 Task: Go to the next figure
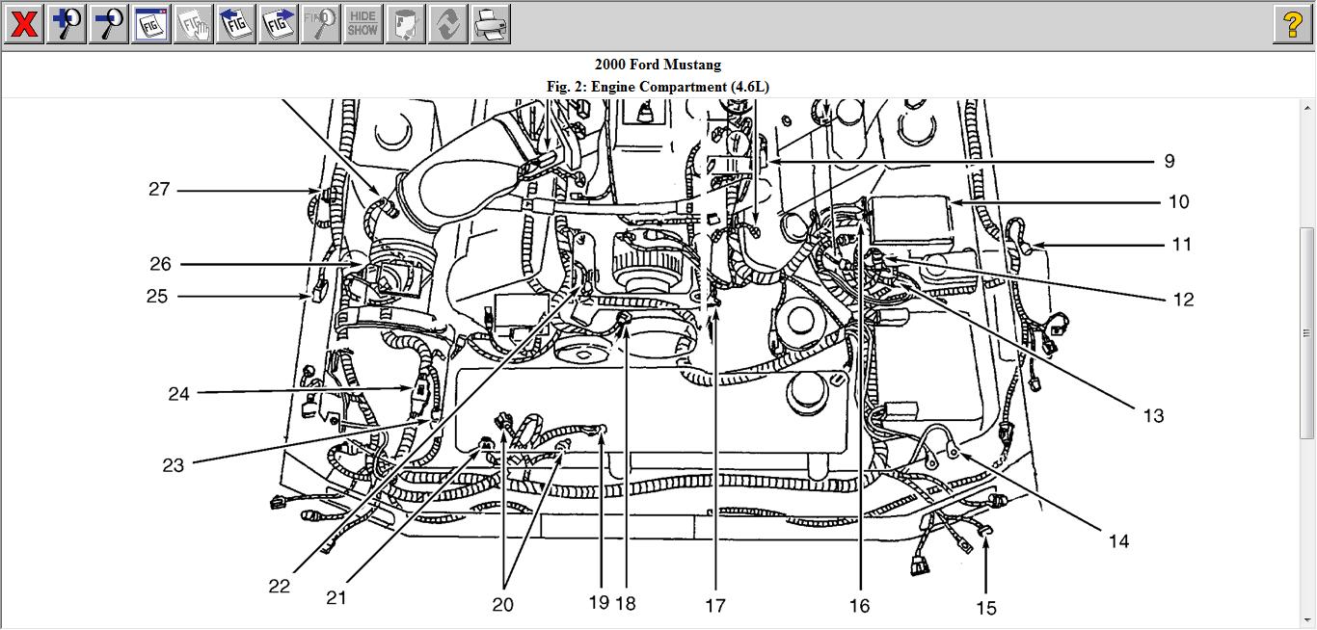point(279,24)
